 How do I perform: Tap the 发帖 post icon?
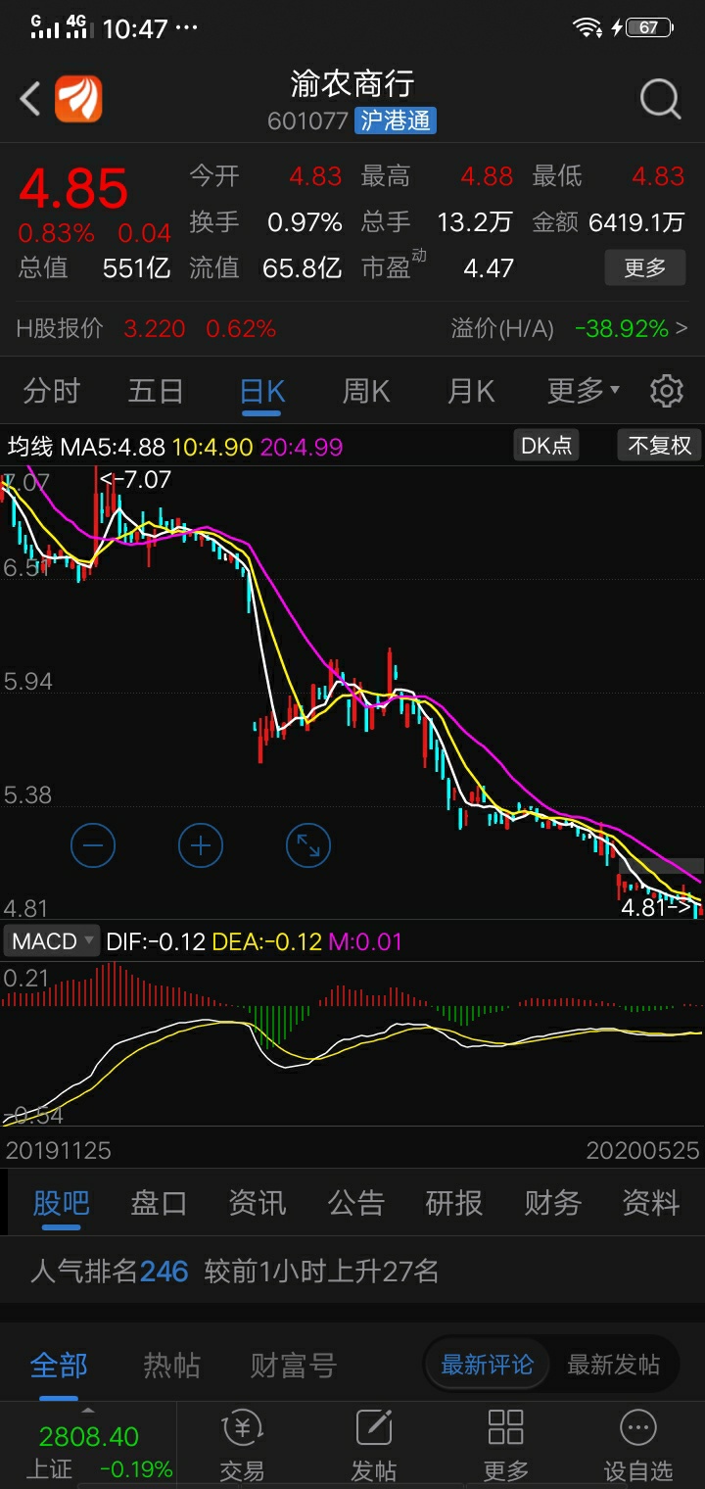coord(373,1445)
